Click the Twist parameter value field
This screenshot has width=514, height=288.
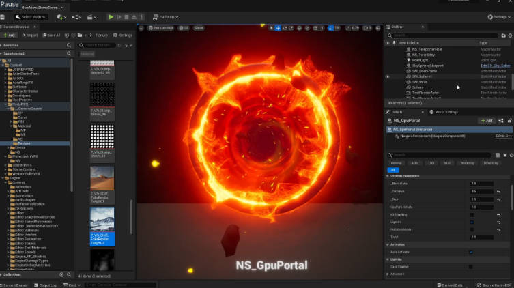tap(481, 237)
